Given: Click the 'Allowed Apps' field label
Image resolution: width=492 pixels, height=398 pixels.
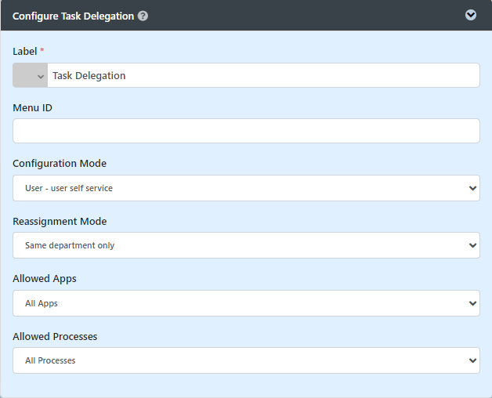Looking at the screenshot, I should [45, 279].
